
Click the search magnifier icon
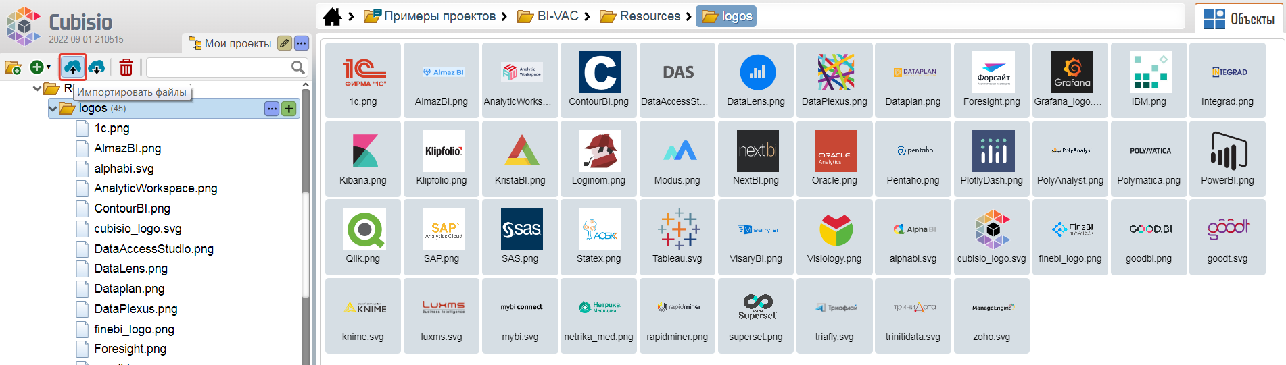(297, 67)
